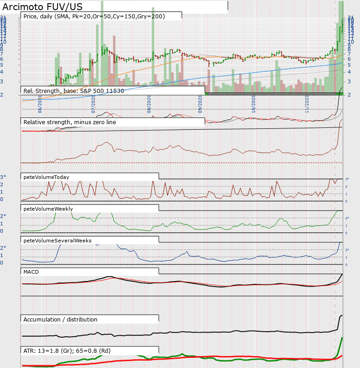Click the 10/2020 date axis marker
360x368 pixels.
[253, 104]
